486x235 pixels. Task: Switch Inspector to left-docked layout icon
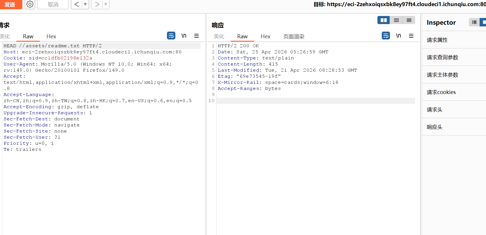474,22
